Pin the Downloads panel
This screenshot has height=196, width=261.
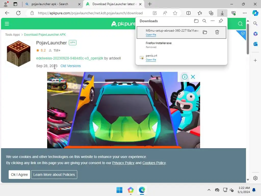221,21
